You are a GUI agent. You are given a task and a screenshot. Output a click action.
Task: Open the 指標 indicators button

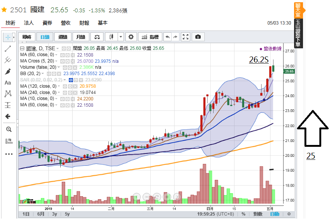coord(150,37)
